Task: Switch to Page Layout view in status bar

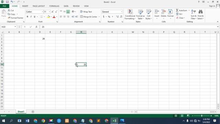Action: point(182,116)
